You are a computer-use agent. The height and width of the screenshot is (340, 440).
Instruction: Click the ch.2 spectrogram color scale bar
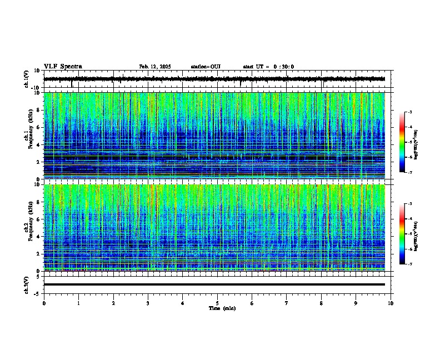click(402, 234)
